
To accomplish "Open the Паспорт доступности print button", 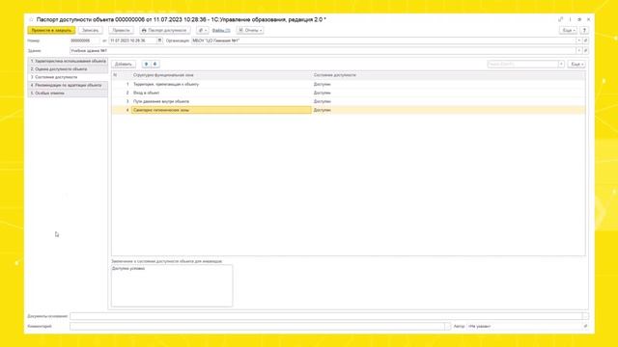I will click(164, 30).
